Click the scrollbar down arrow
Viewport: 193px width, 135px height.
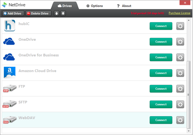(x=189, y=131)
